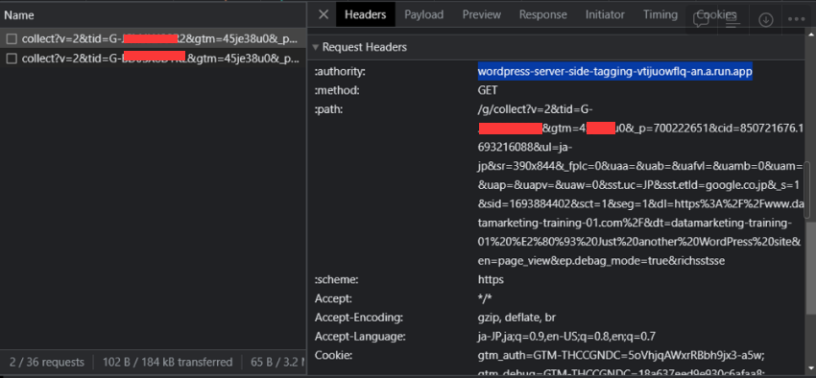The height and width of the screenshot is (378, 816).
Task: Click the :authority: header name
Action: point(340,72)
